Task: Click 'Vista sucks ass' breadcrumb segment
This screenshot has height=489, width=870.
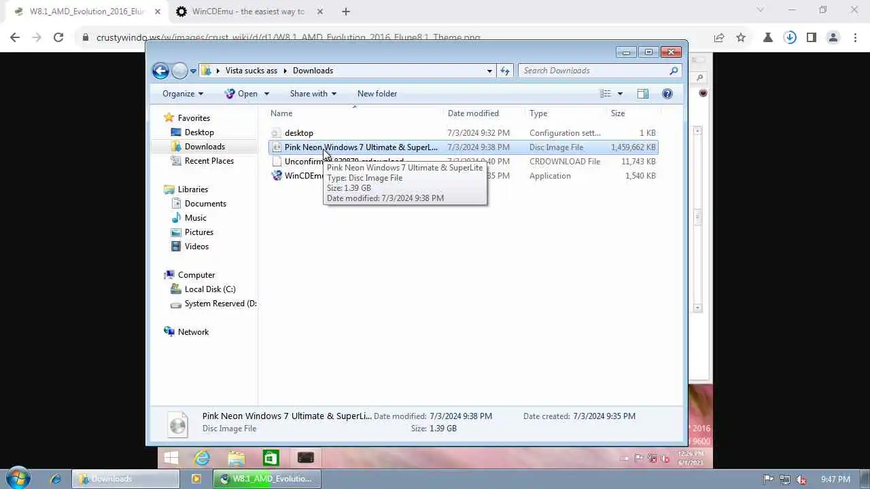Action: [251, 71]
